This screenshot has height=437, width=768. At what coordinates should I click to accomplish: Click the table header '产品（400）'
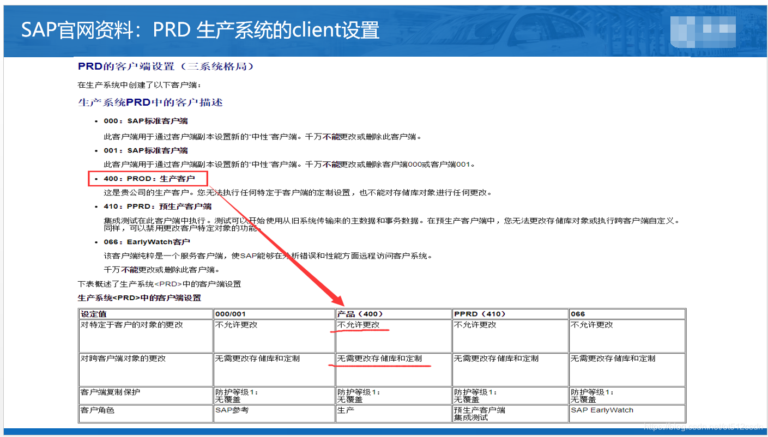(x=360, y=314)
